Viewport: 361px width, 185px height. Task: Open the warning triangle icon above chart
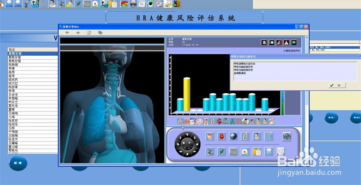[x=286, y=42]
